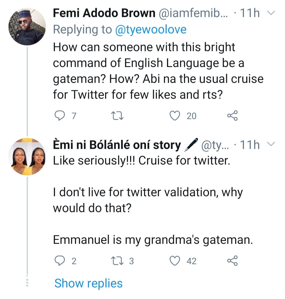Like the "Emmanuel is my grandma's gateman" tweet
This screenshot has height=299, width=285.
coord(174,261)
